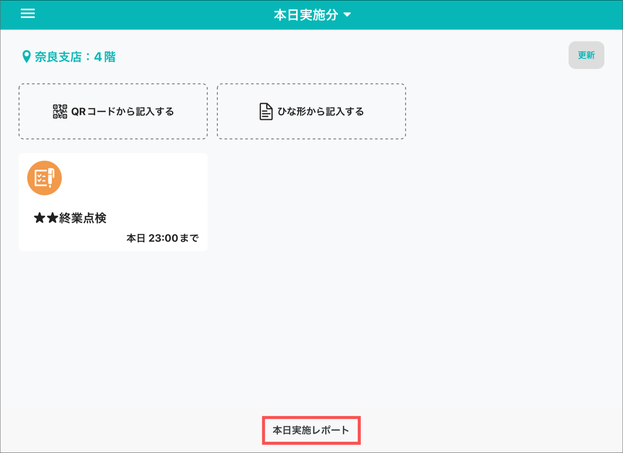Click the template document icon
Image resolution: width=623 pixels, height=453 pixels.
(266, 112)
